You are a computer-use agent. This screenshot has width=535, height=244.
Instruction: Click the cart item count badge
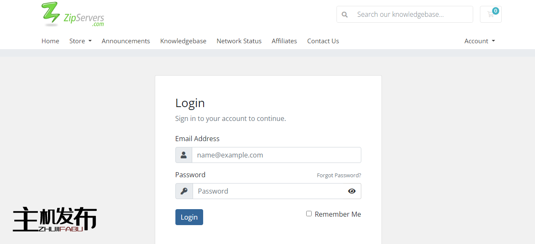click(x=495, y=11)
